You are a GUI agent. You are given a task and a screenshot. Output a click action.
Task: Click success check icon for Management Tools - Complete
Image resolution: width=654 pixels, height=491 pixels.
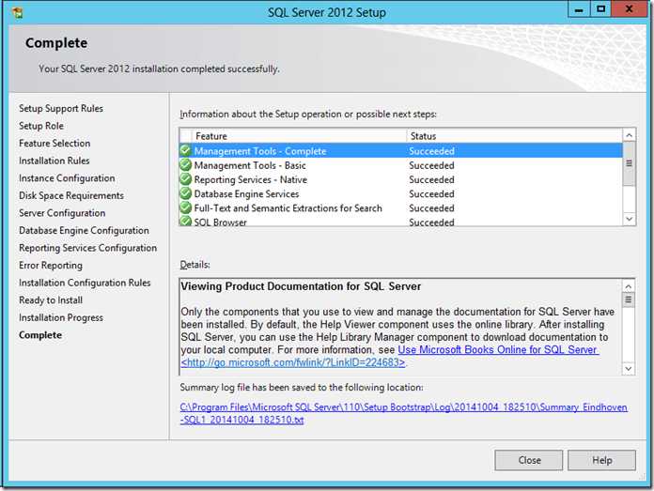(186, 150)
